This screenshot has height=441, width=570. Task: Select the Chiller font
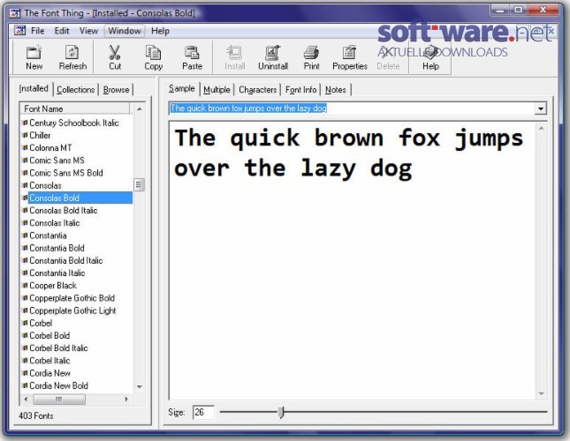click(x=40, y=135)
